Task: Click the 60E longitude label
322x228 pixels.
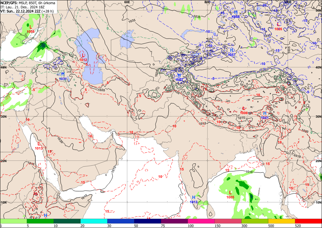Action: 127,2
